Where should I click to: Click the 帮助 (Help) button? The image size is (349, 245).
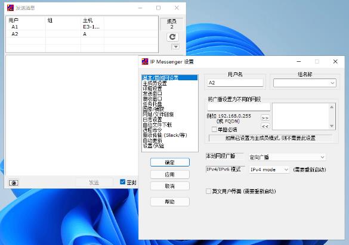170,202
